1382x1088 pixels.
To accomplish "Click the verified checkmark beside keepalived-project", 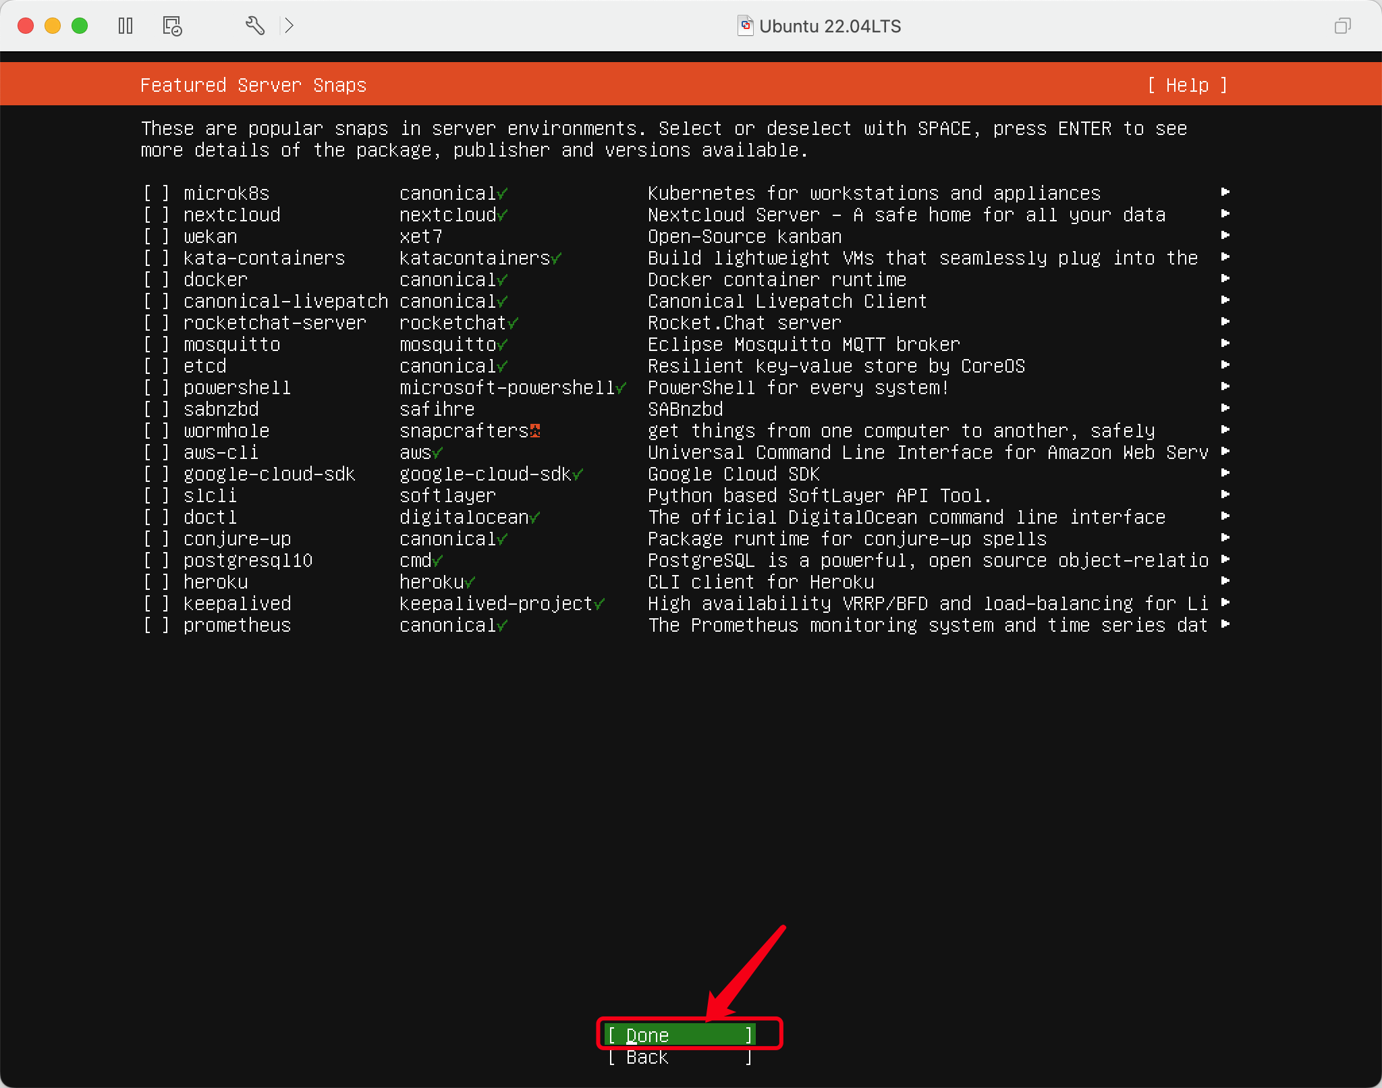I will [601, 604].
